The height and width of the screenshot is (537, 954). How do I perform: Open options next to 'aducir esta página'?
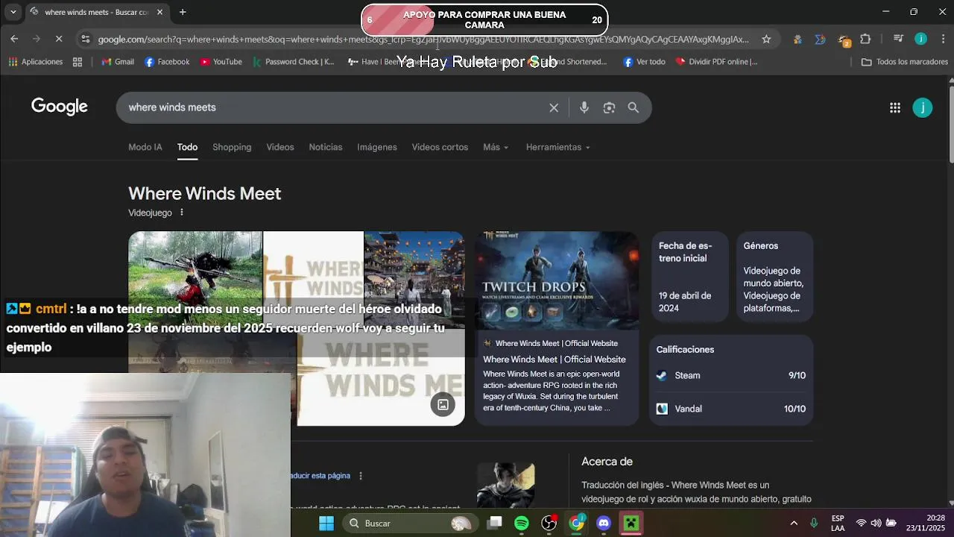click(361, 476)
